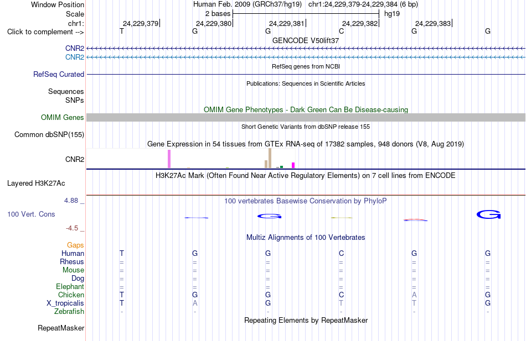The height and width of the screenshot is (341, 526).
Task: Click the C base in Human row
Action: click(x=341, y=253)
